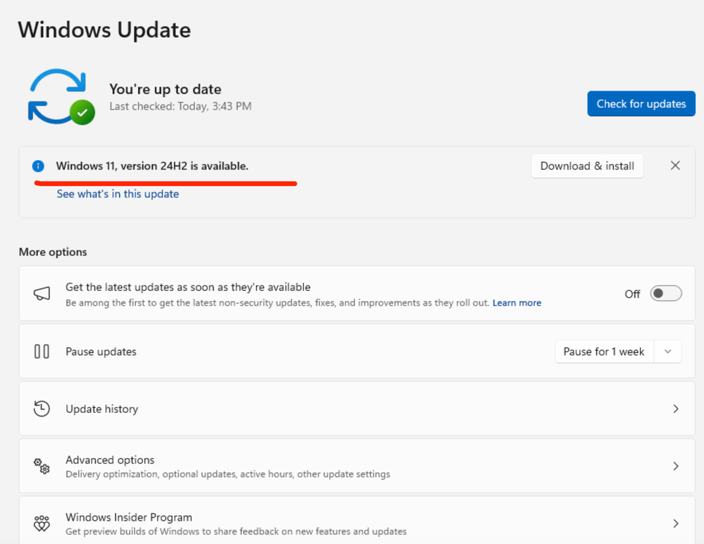Click the 'Last checked: Today, 3:43 PM' text
704x544 pixels.
pyautogui.click(x=180, y=106)
